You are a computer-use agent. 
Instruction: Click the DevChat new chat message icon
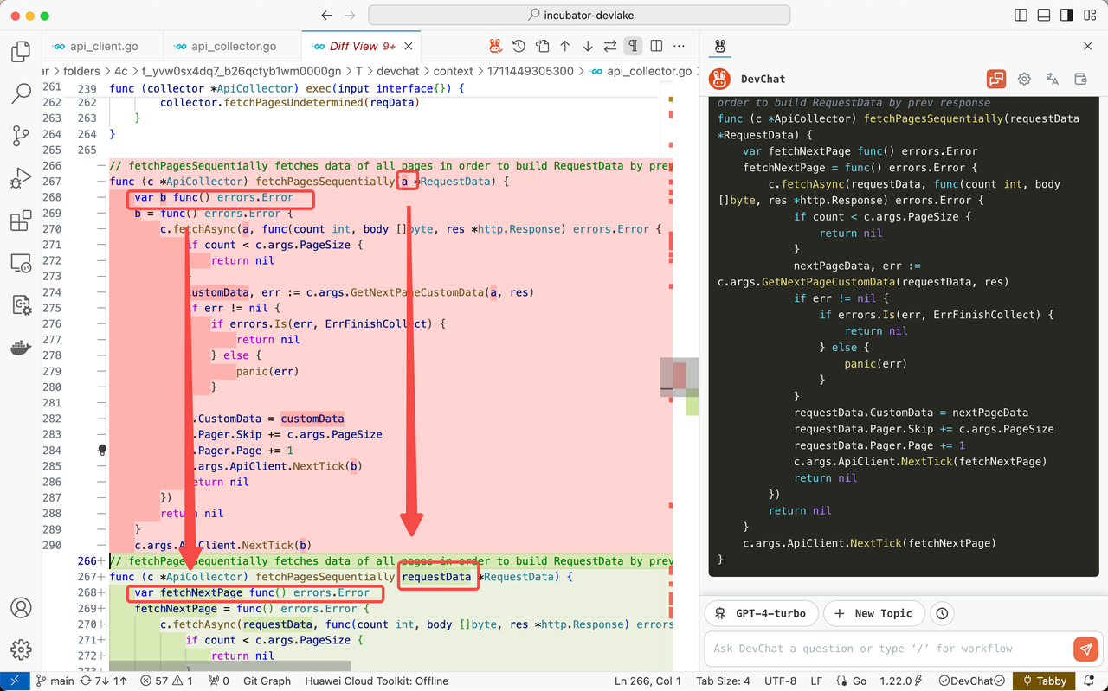click(996, 79)
